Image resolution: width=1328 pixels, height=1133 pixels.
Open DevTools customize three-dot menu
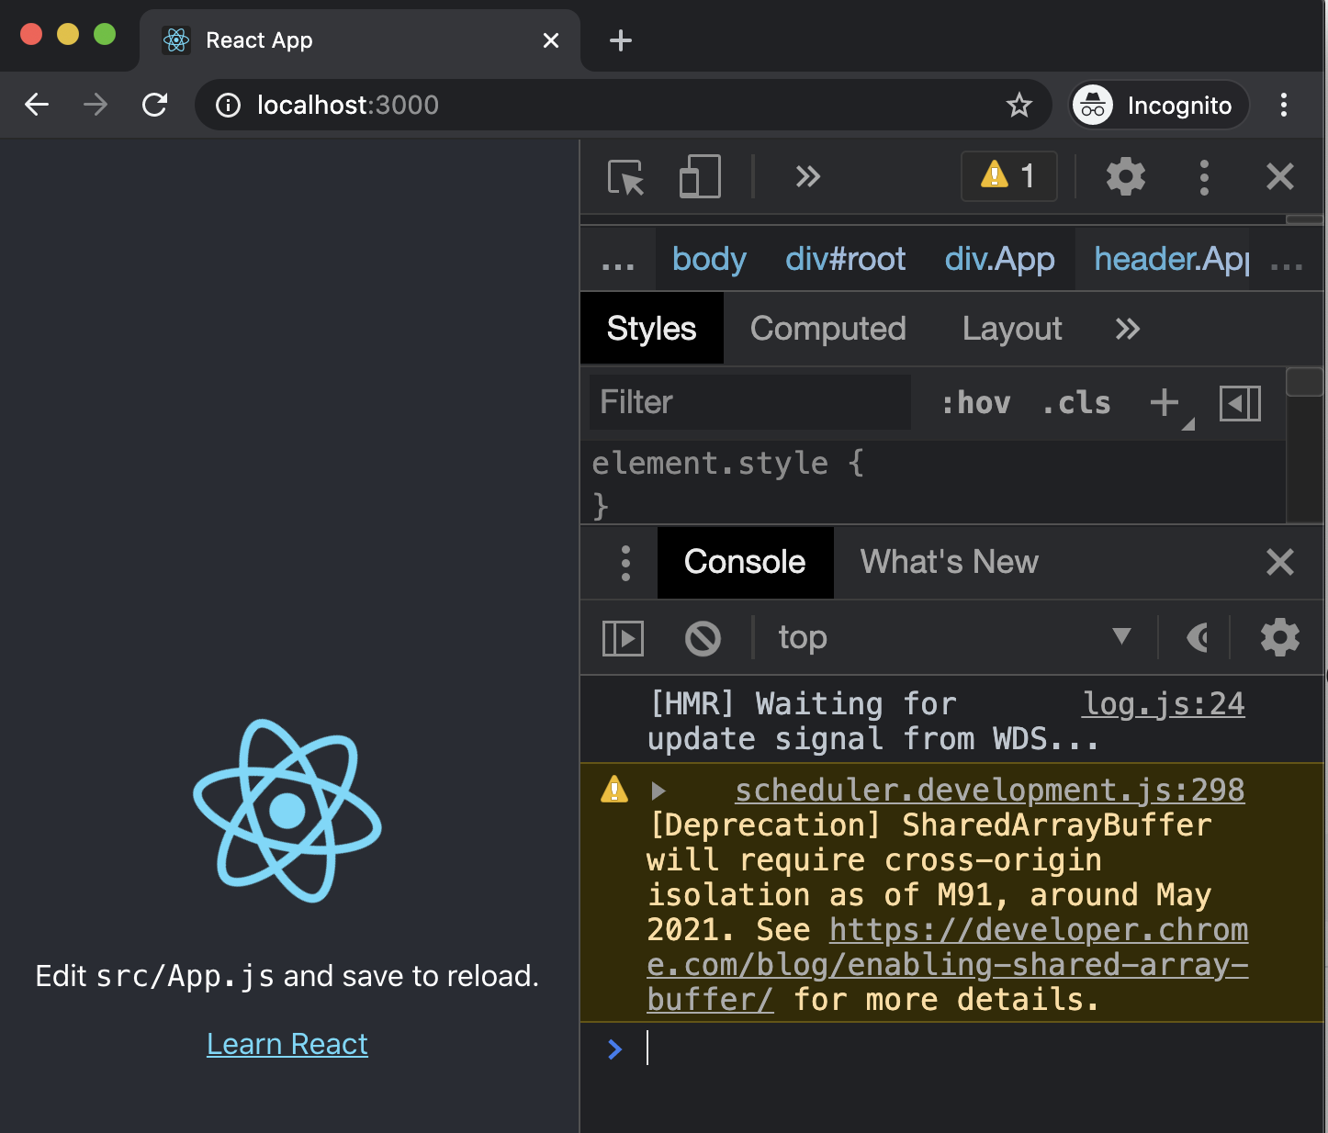pos(1204,177)
